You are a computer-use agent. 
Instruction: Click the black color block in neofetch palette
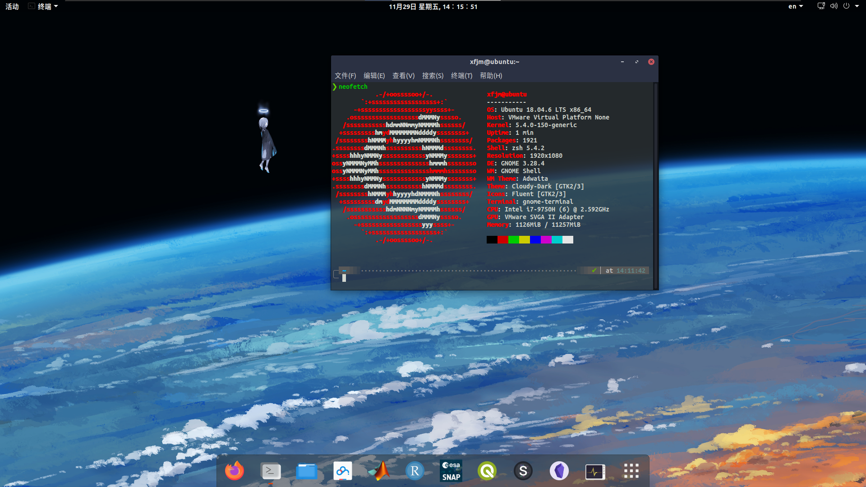click(492, 239)
